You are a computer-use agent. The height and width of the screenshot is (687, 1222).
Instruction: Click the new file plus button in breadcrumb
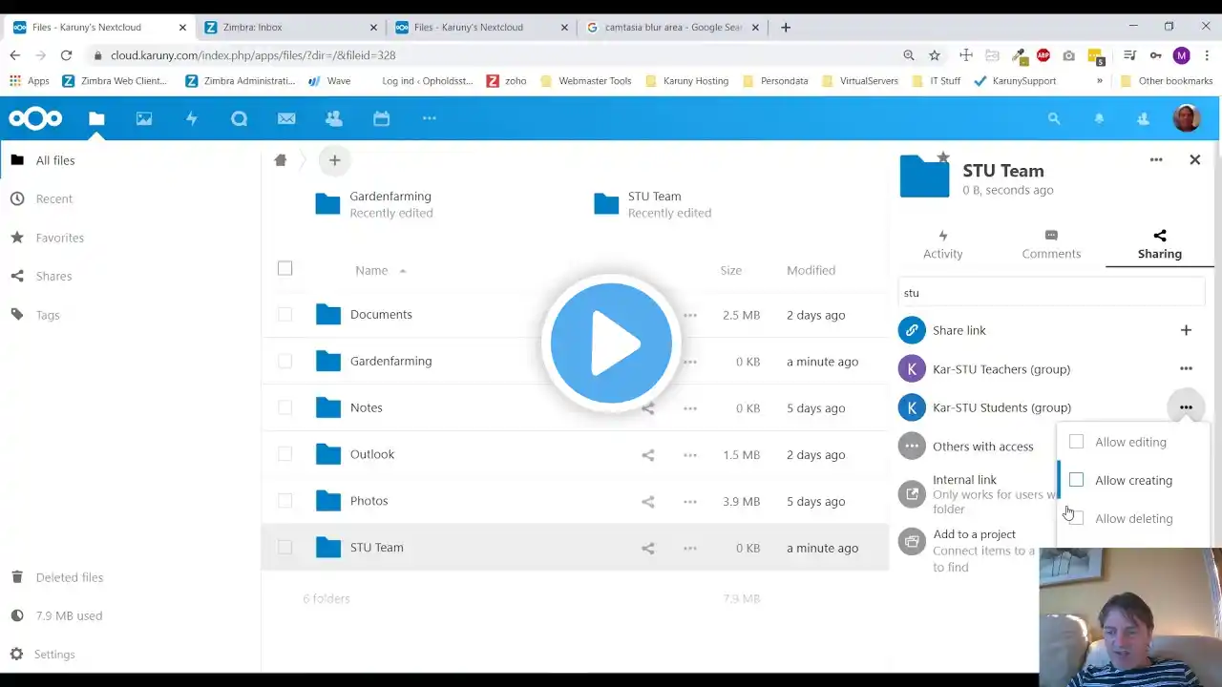coord(334,160)
